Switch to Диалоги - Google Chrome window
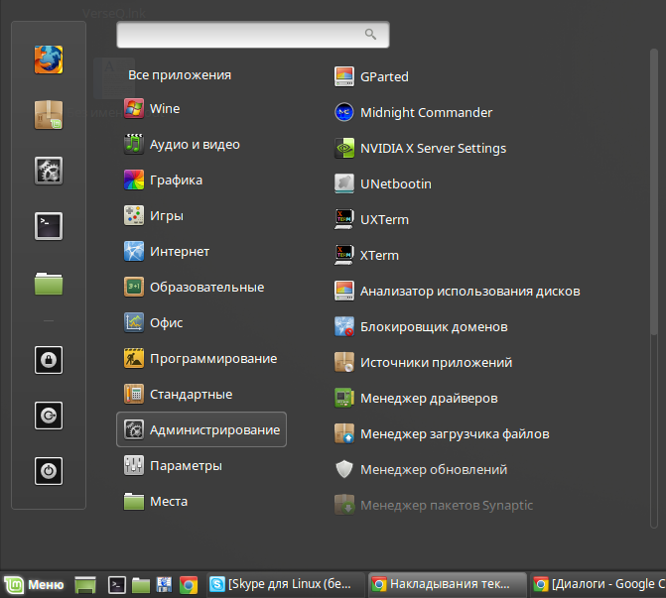 click(599, 584)
